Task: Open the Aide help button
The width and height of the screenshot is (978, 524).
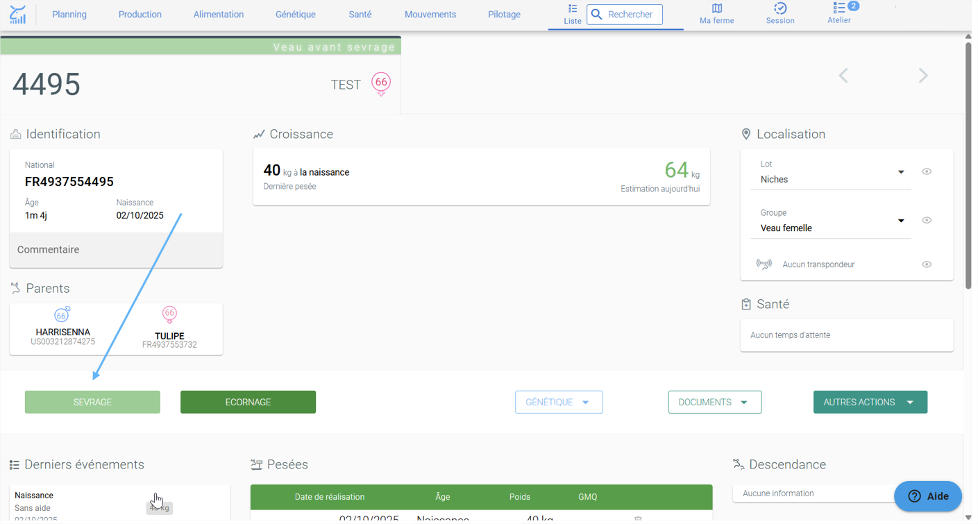Action: (928, 496)
